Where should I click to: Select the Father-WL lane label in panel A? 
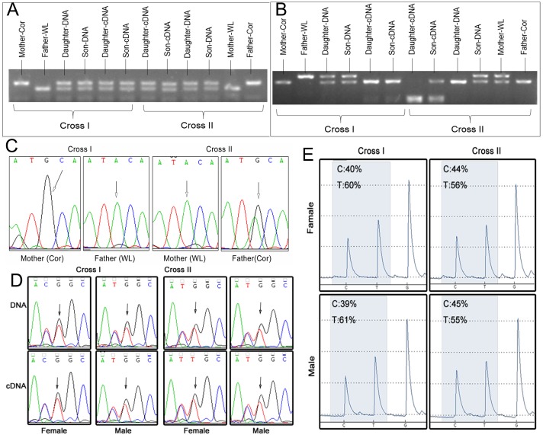point(45,40)
